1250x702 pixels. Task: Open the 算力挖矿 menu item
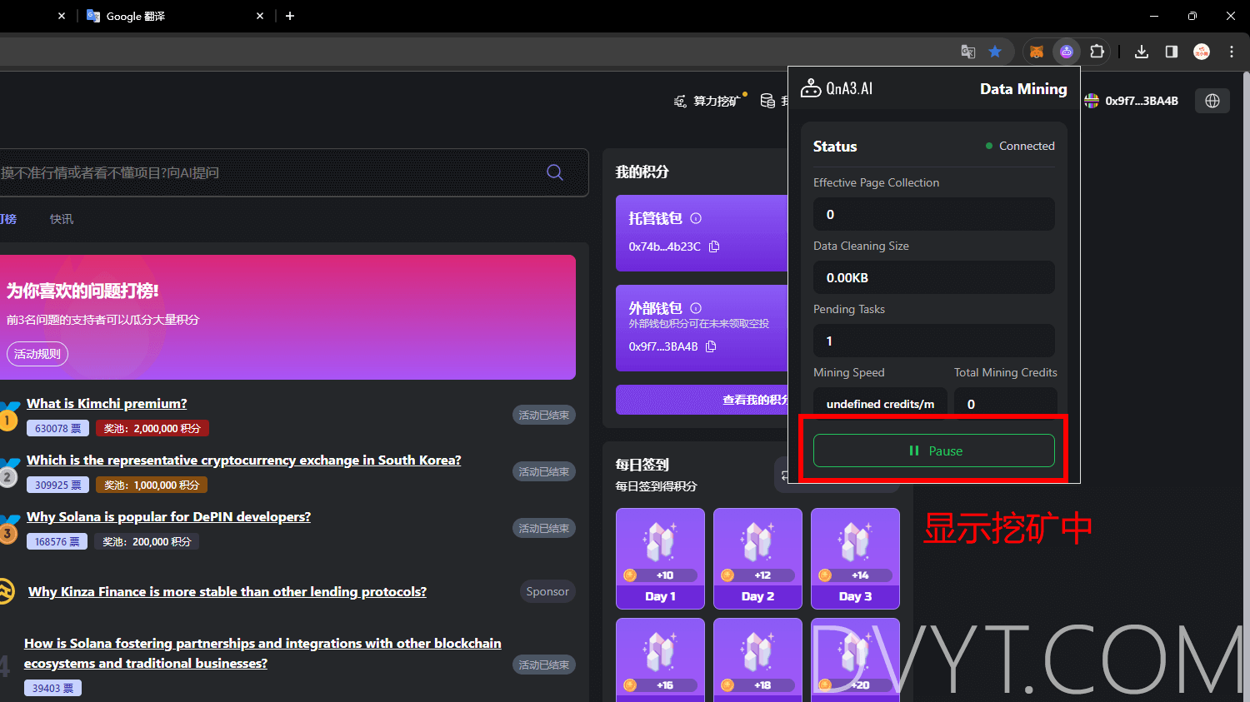(708, 101)
